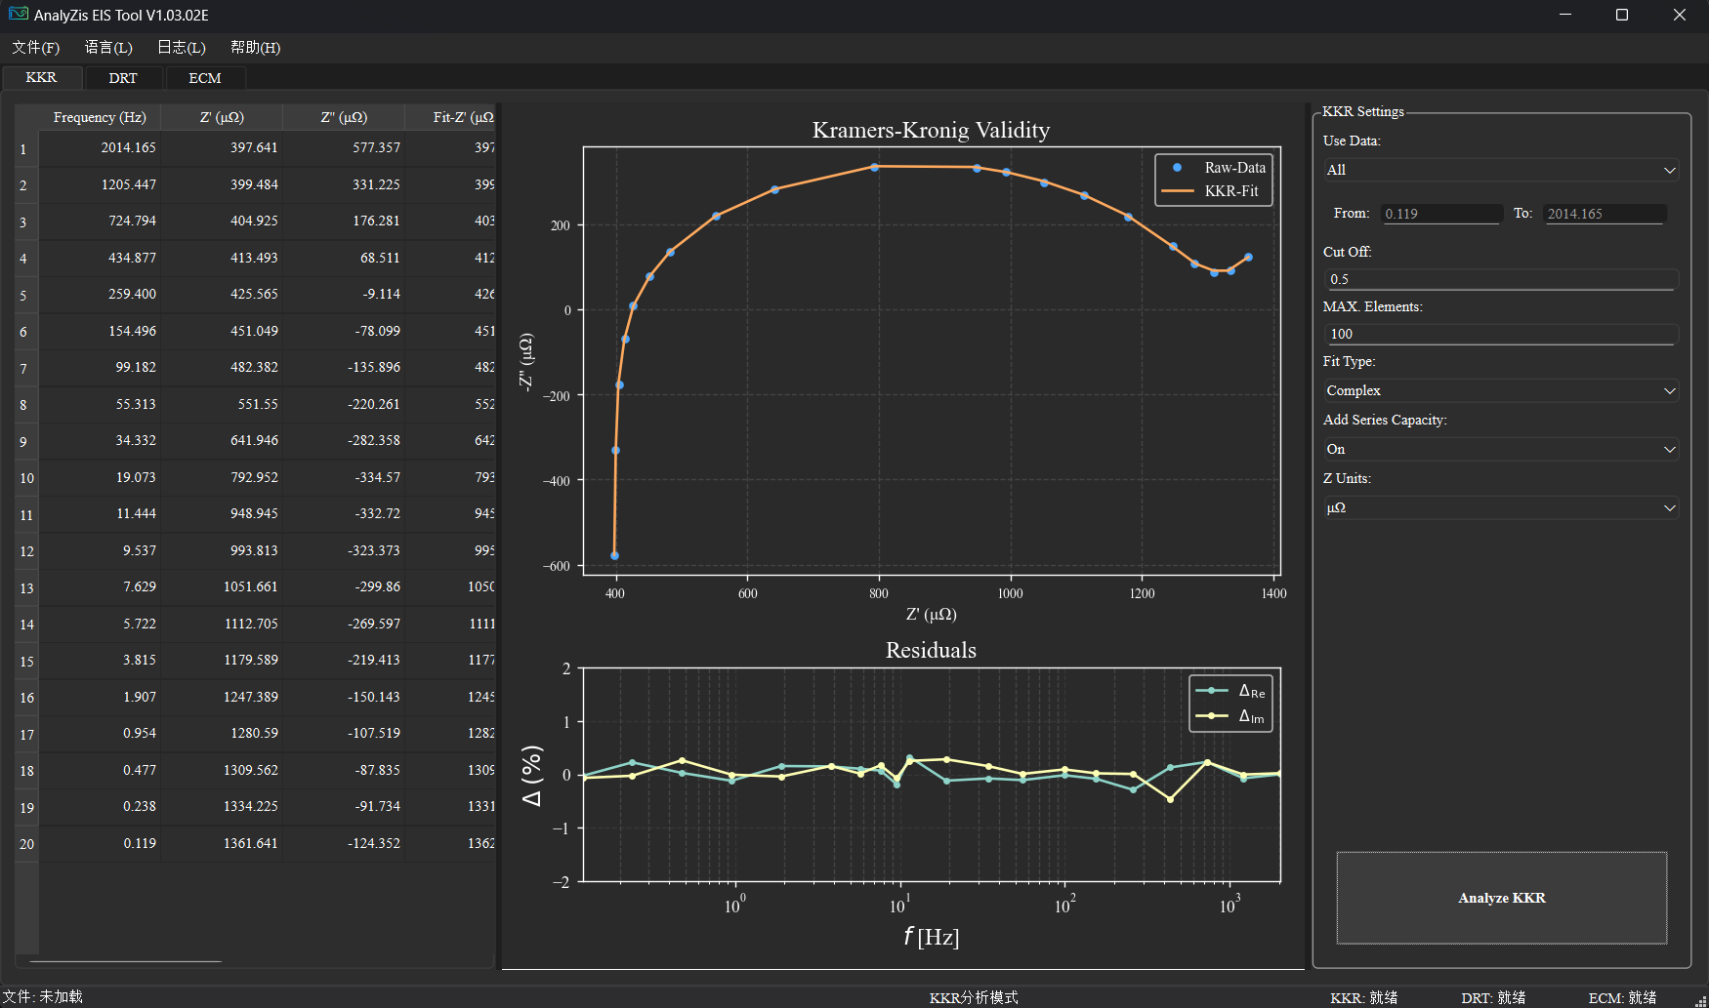Switch to the ECM tab
This screenshot has height=1008, width=1709.
(x=205, y=78)
